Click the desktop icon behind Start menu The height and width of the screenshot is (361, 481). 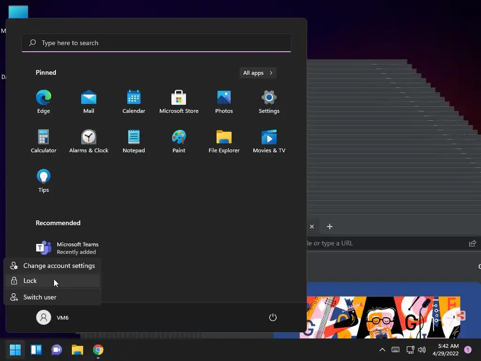[18, 12]
